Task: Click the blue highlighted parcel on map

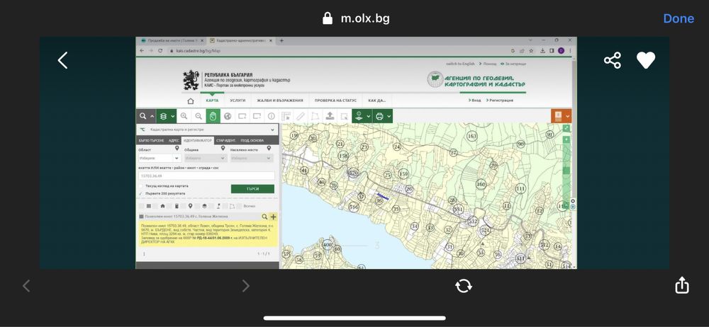Action: pyautogui.click(x=383, y=196)
